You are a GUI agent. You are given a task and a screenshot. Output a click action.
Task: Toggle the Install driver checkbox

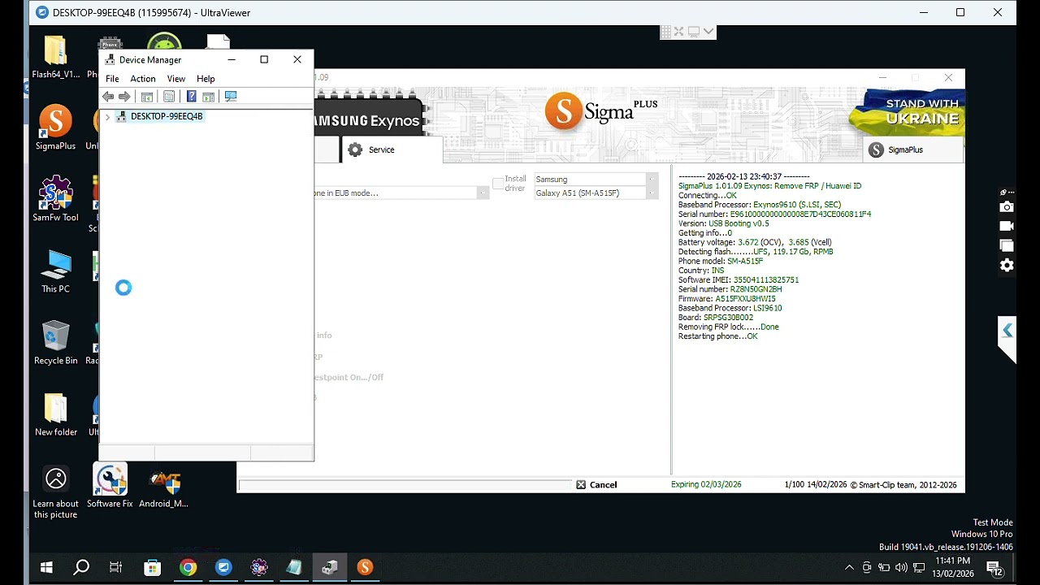(x=498, y=184)
